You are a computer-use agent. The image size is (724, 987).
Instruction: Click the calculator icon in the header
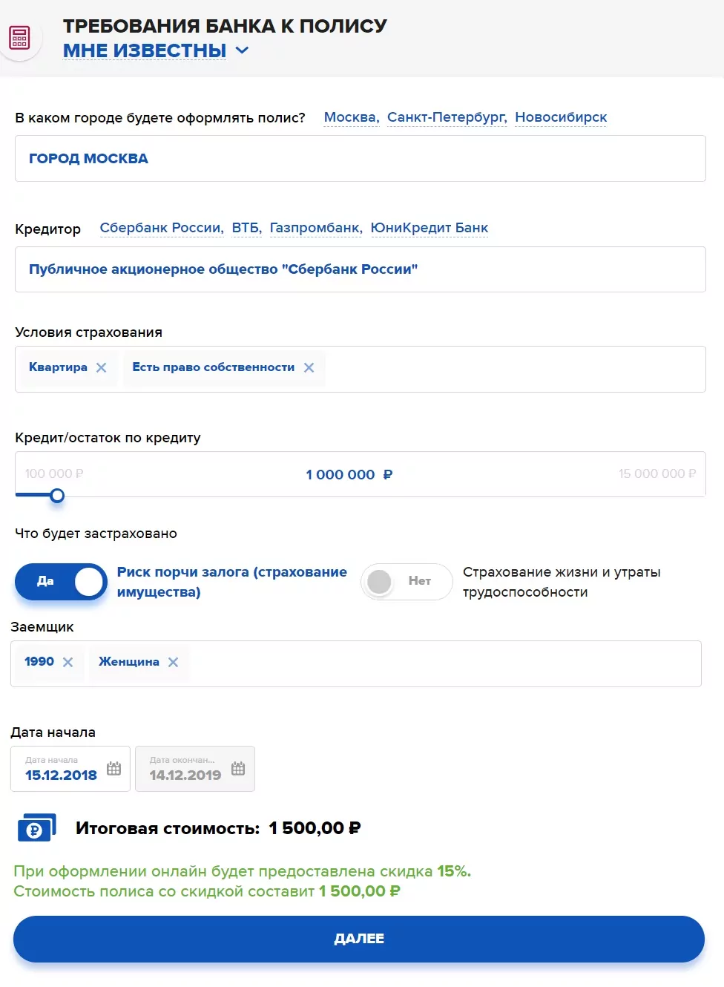(20, 37)
